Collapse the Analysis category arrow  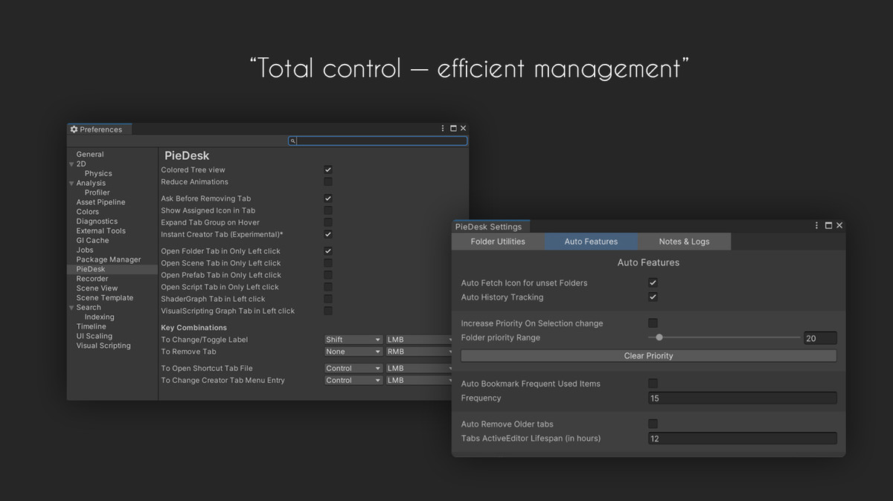coord(71,184)
